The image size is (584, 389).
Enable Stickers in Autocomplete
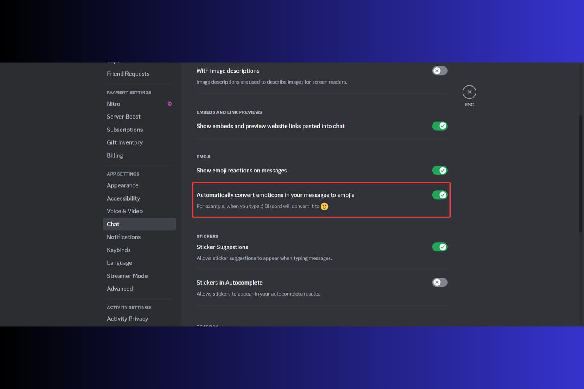[x=439, y=282]
